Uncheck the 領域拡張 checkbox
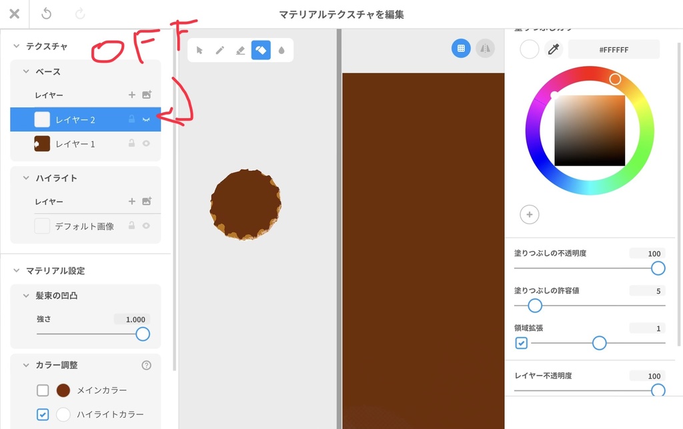683x429 pixels. click(521, 343)
